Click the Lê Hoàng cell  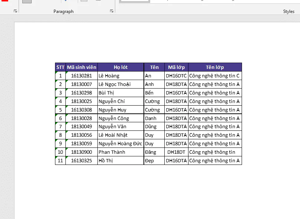pyautogui.click(x=120, y=76)
